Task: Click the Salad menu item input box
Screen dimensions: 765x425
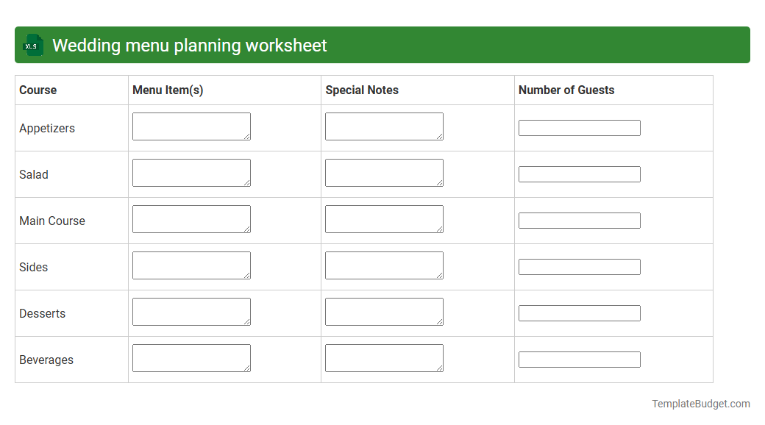Action: pos(191,172)
